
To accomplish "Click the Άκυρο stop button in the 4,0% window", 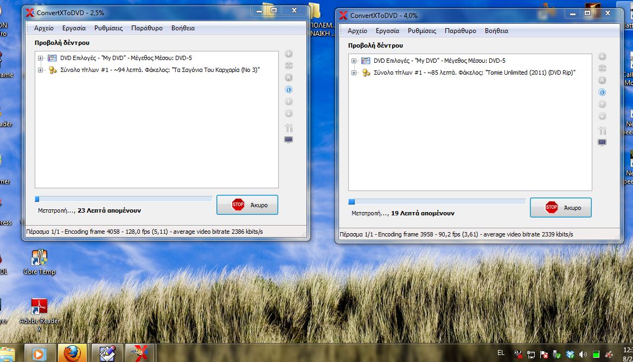I will (x=561, y=207).
